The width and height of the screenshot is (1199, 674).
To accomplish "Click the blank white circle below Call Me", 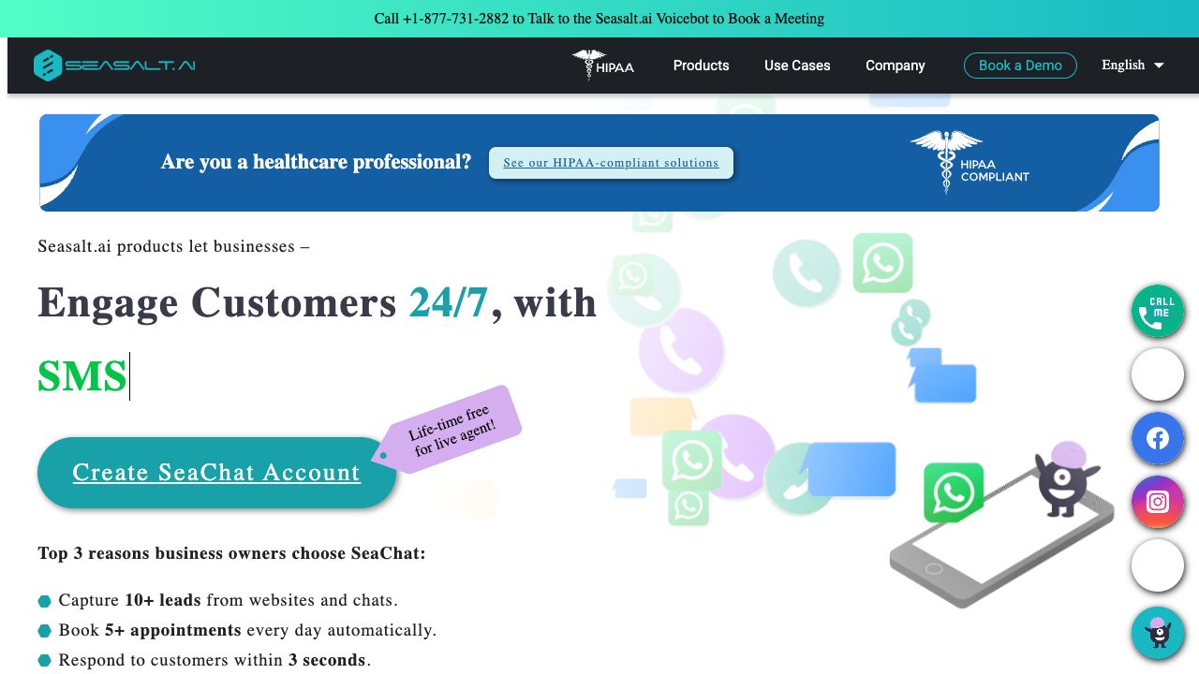I will [x=1158, y=374].
